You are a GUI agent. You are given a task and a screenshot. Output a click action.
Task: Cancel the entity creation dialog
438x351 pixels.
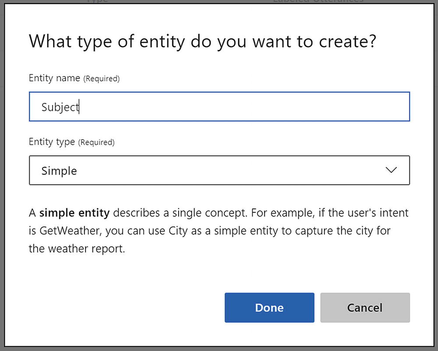(365, 308)
